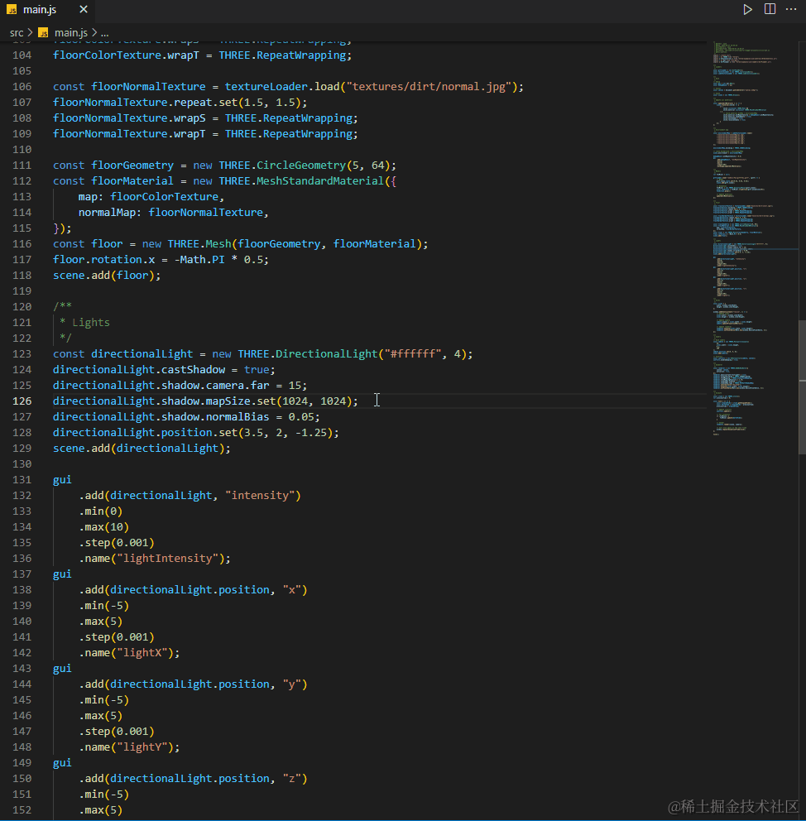This screenshot has height=821, width=806.
Task: Click scene.add(floor) on line 118
Action: 107,276
